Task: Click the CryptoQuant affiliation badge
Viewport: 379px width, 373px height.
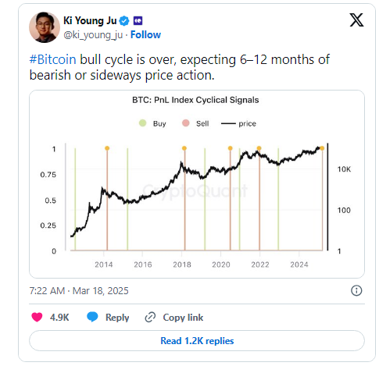Action: [x=138, y=20]
